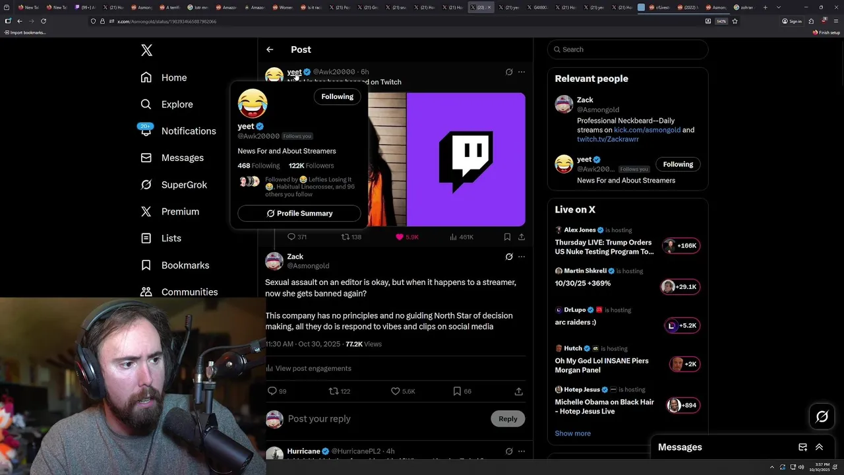Image resolution: width=844 pixels, height=475 pixels.
Task: Open View post engagements
Action: [x=309, y=368]
